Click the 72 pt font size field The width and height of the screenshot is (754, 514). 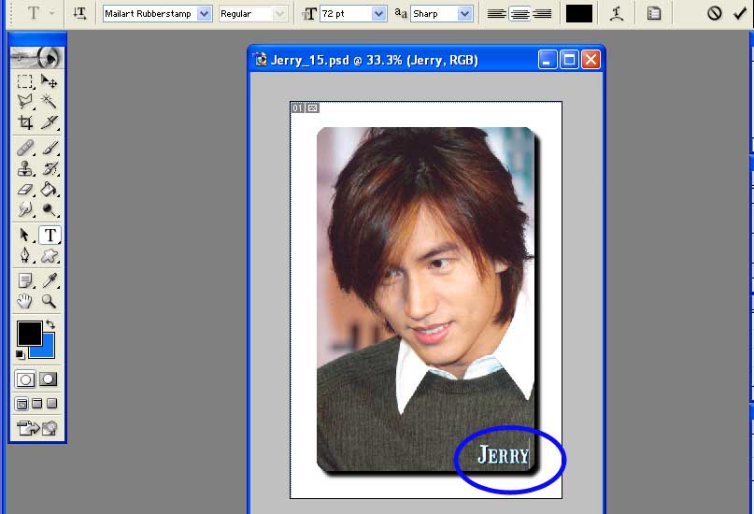click(x=347, y=14)
